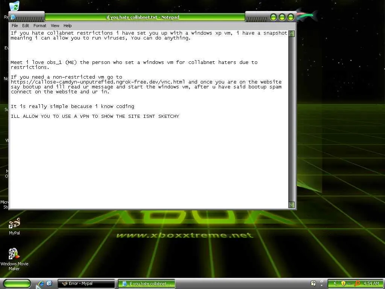385x289 pixels.
Task: Click the 'If you need a non-restricted vm' line
Action: pos(66,77)
